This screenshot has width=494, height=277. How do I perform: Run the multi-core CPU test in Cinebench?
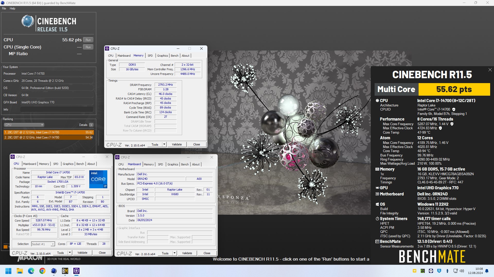[88, 40]
